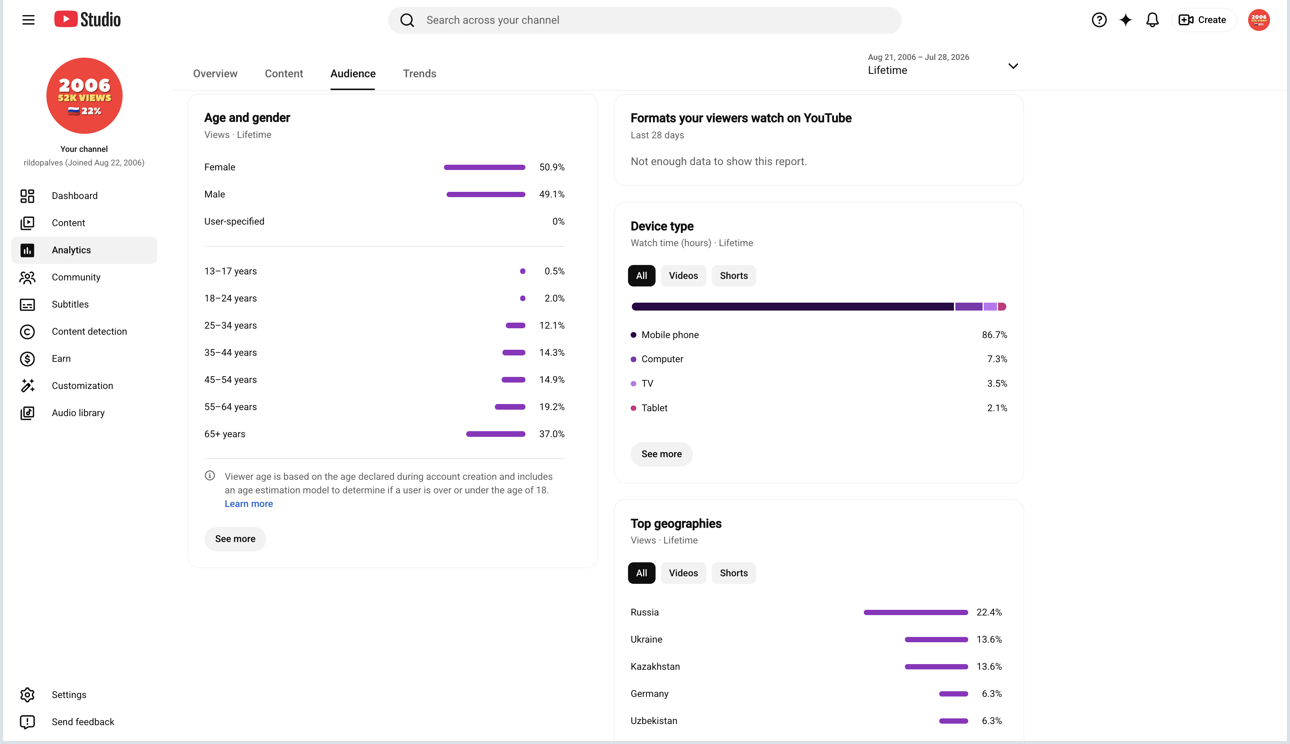Switch to the Trends tab
The image size is (1290, 744).
pos(419,73)
